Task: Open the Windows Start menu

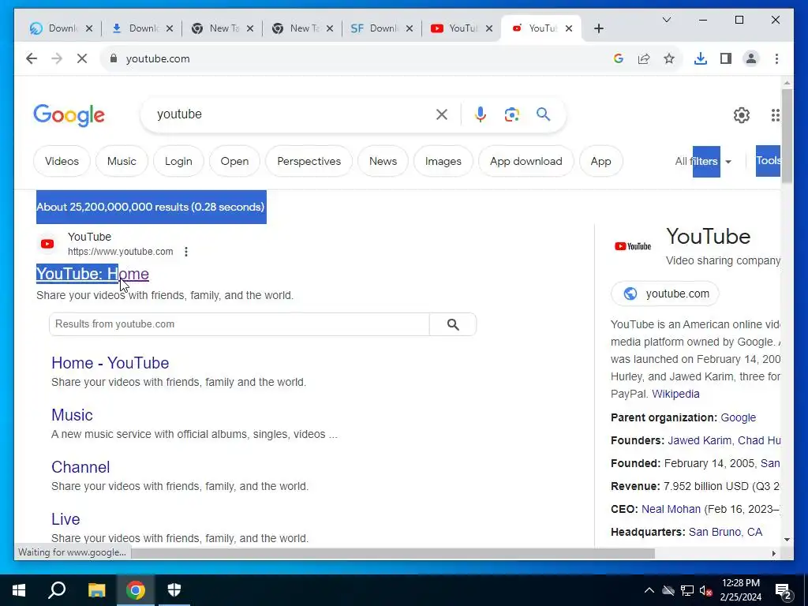Action: pyautogui.click(x=19, y=590)
